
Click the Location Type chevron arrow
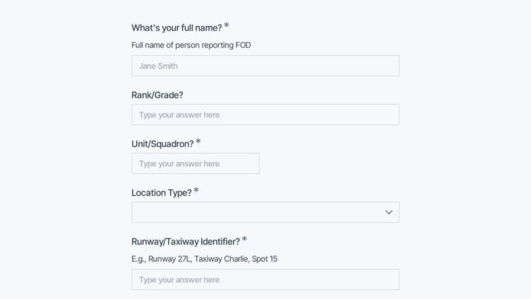389,212
